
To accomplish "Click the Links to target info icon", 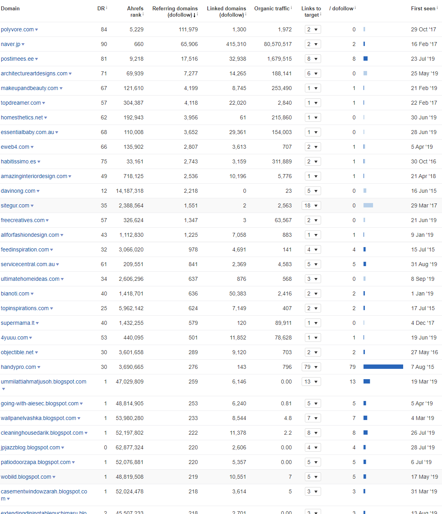I will click(321, 14).
